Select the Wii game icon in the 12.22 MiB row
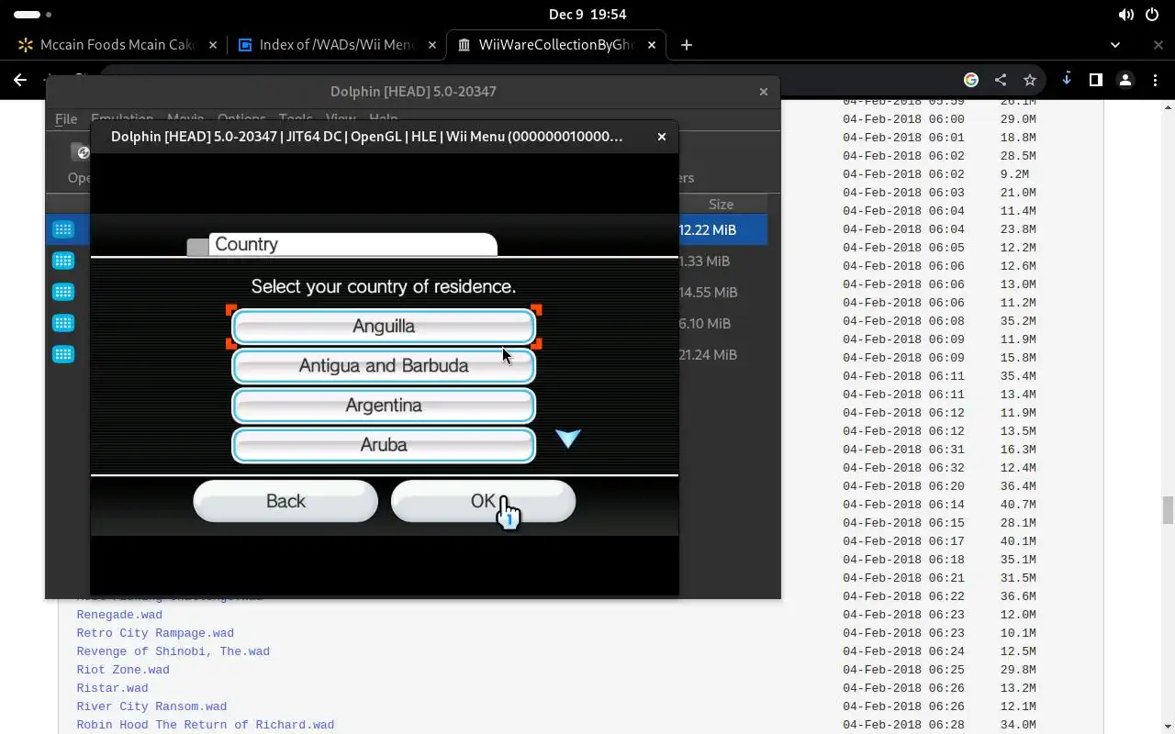The height and width of the screenshot is (734, 1175). [63, 229]
